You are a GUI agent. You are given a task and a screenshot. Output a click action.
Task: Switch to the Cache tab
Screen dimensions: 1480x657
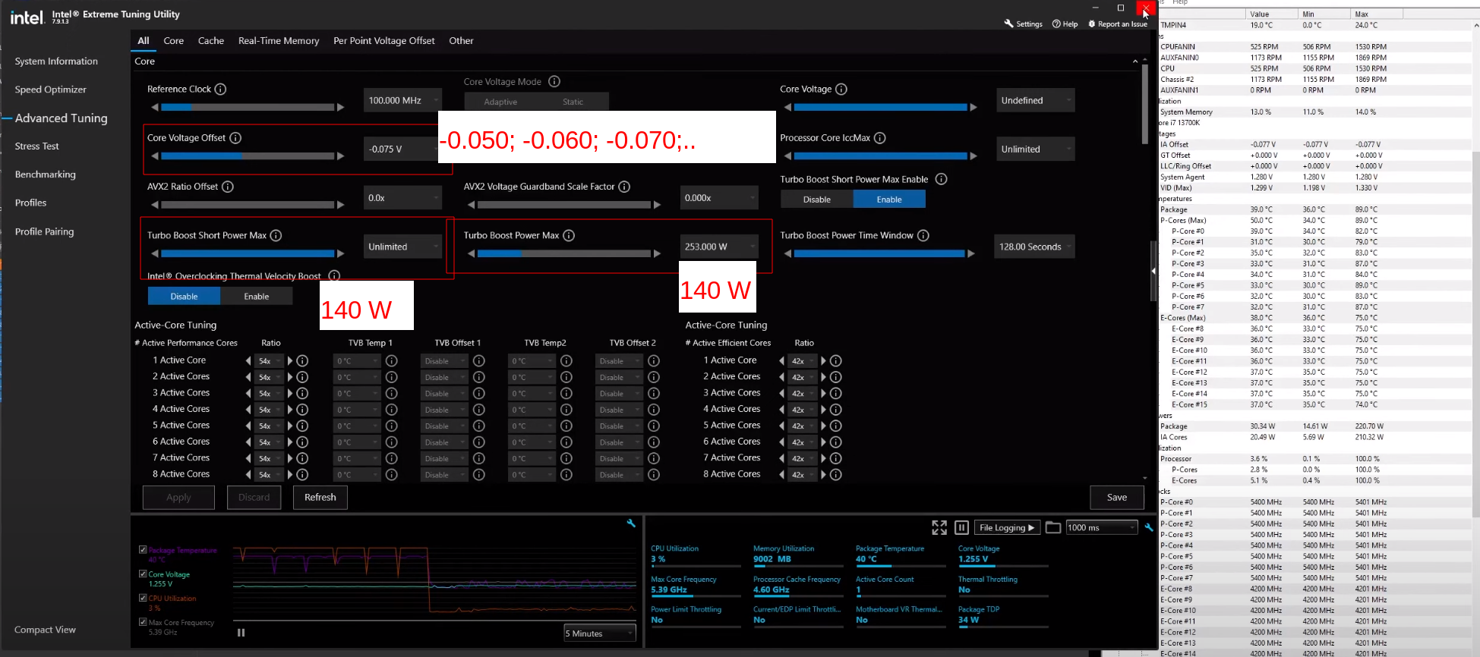tap(211, 41)
